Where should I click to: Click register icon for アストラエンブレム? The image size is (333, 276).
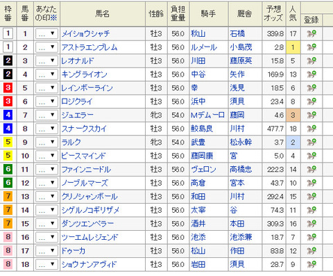[x=311, y=47]
